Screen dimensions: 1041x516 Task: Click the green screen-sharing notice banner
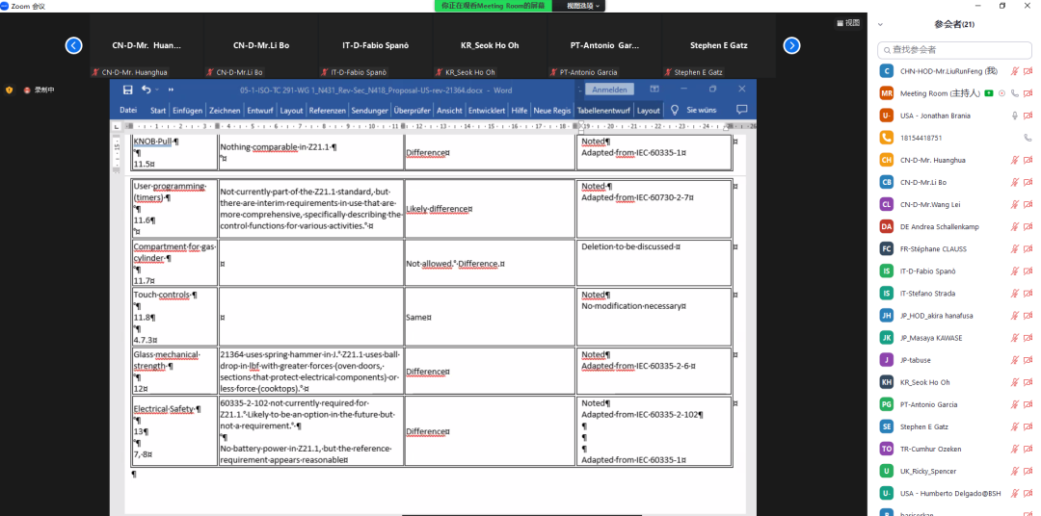point(493,6)
